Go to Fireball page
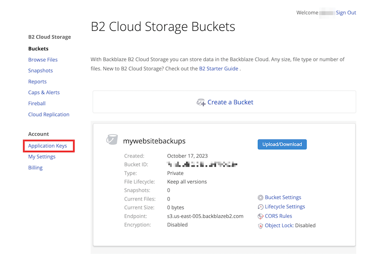This screenshot has width=389, height=266. tap(37, 103)
